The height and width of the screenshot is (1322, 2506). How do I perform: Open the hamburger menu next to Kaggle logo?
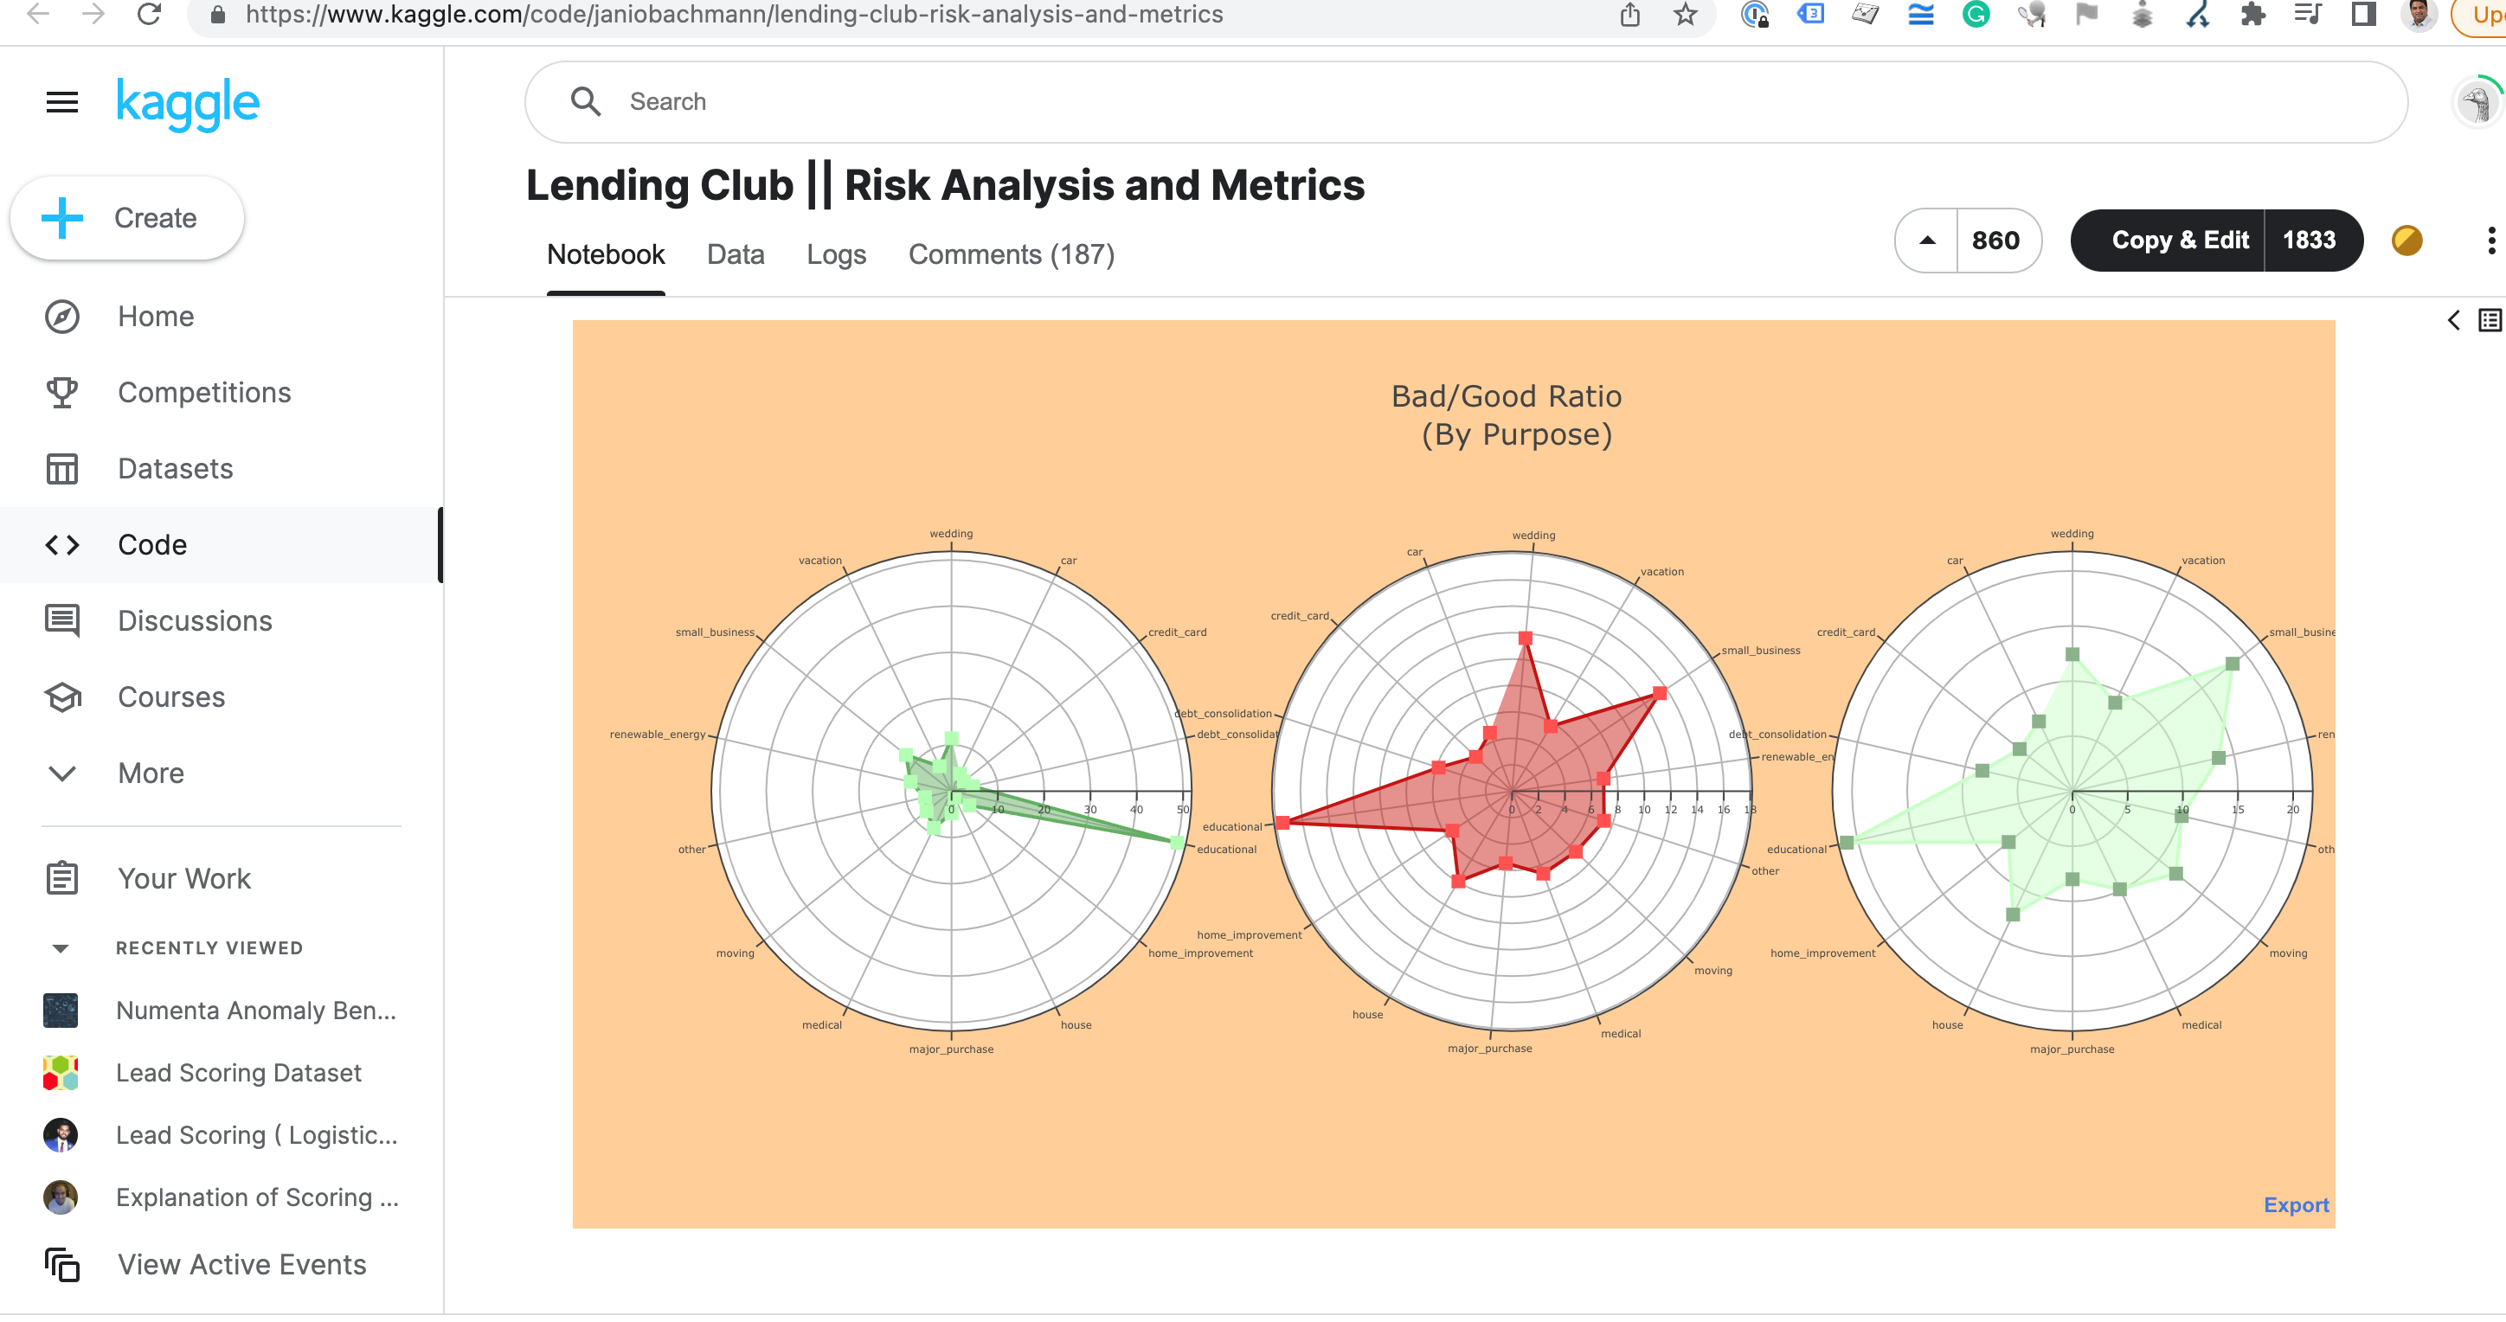(x=62, y=102)
